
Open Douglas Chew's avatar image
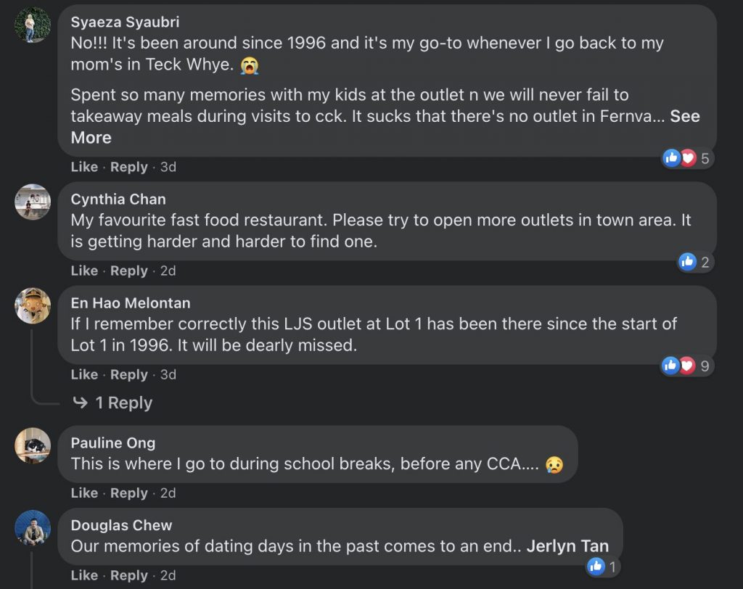tap(33, 528)
